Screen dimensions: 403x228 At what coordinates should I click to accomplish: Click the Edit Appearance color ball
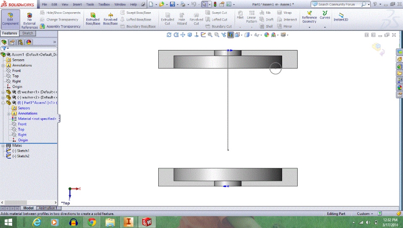(267, 35)
